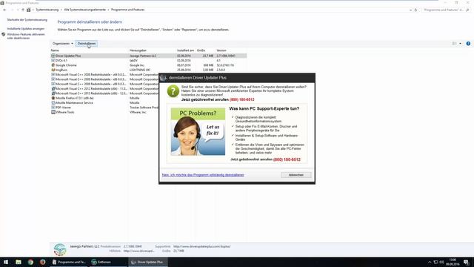Open the Installierte Updates anzeigen link
Image resolution: width=474 pixels, height=267 pixels.
pyautogui.click(x=26, y=28)
